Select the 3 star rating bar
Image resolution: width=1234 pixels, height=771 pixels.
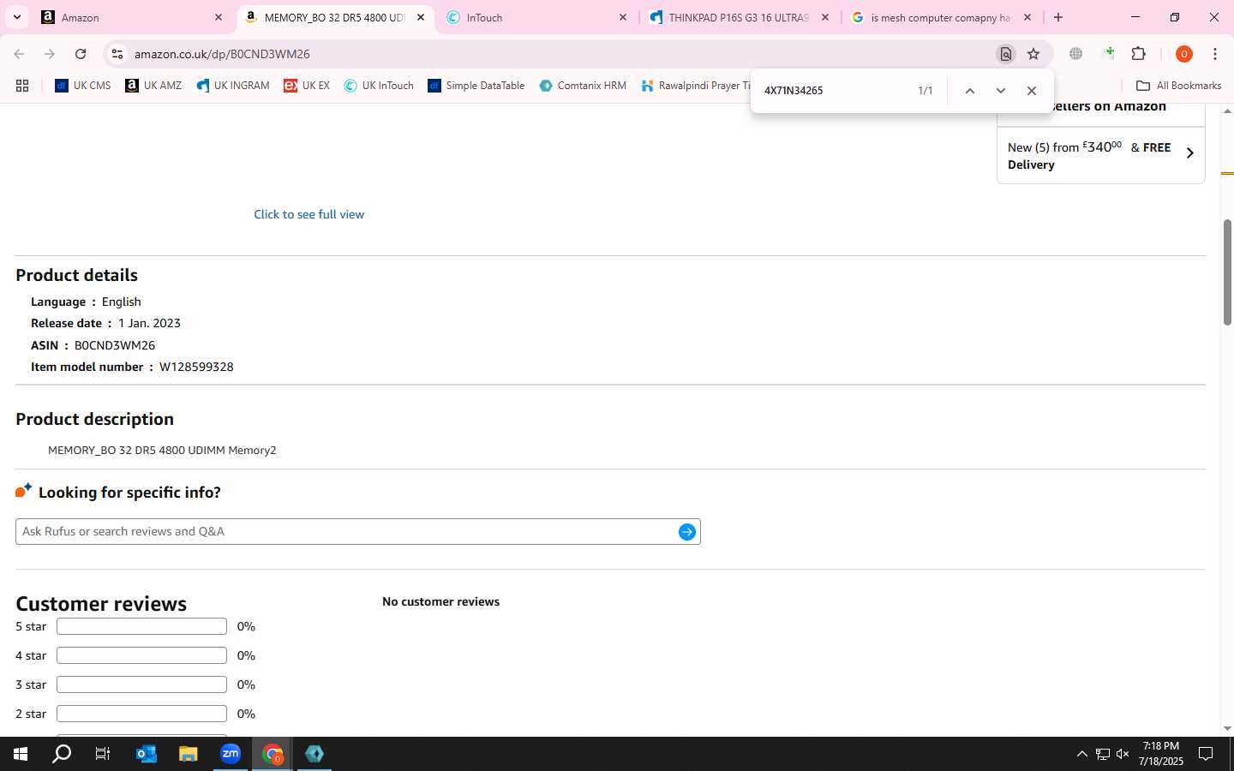pos(141,685)
